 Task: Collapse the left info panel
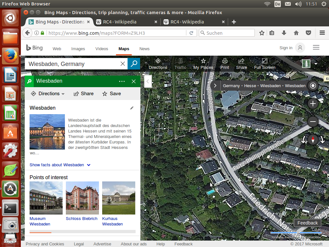pos(148,81)
